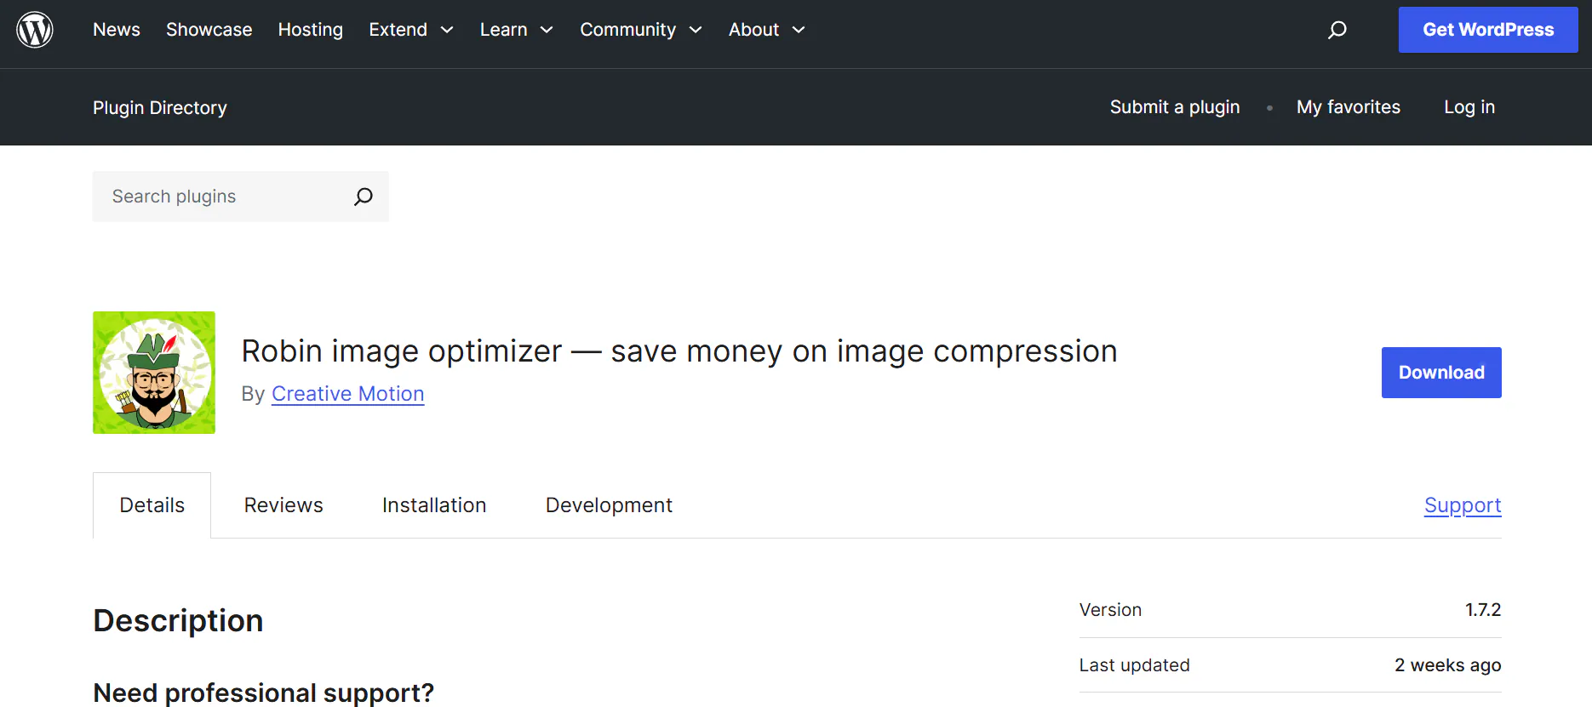
Task: Click the search plugins magnifier icon
Action: pos(364,197)
